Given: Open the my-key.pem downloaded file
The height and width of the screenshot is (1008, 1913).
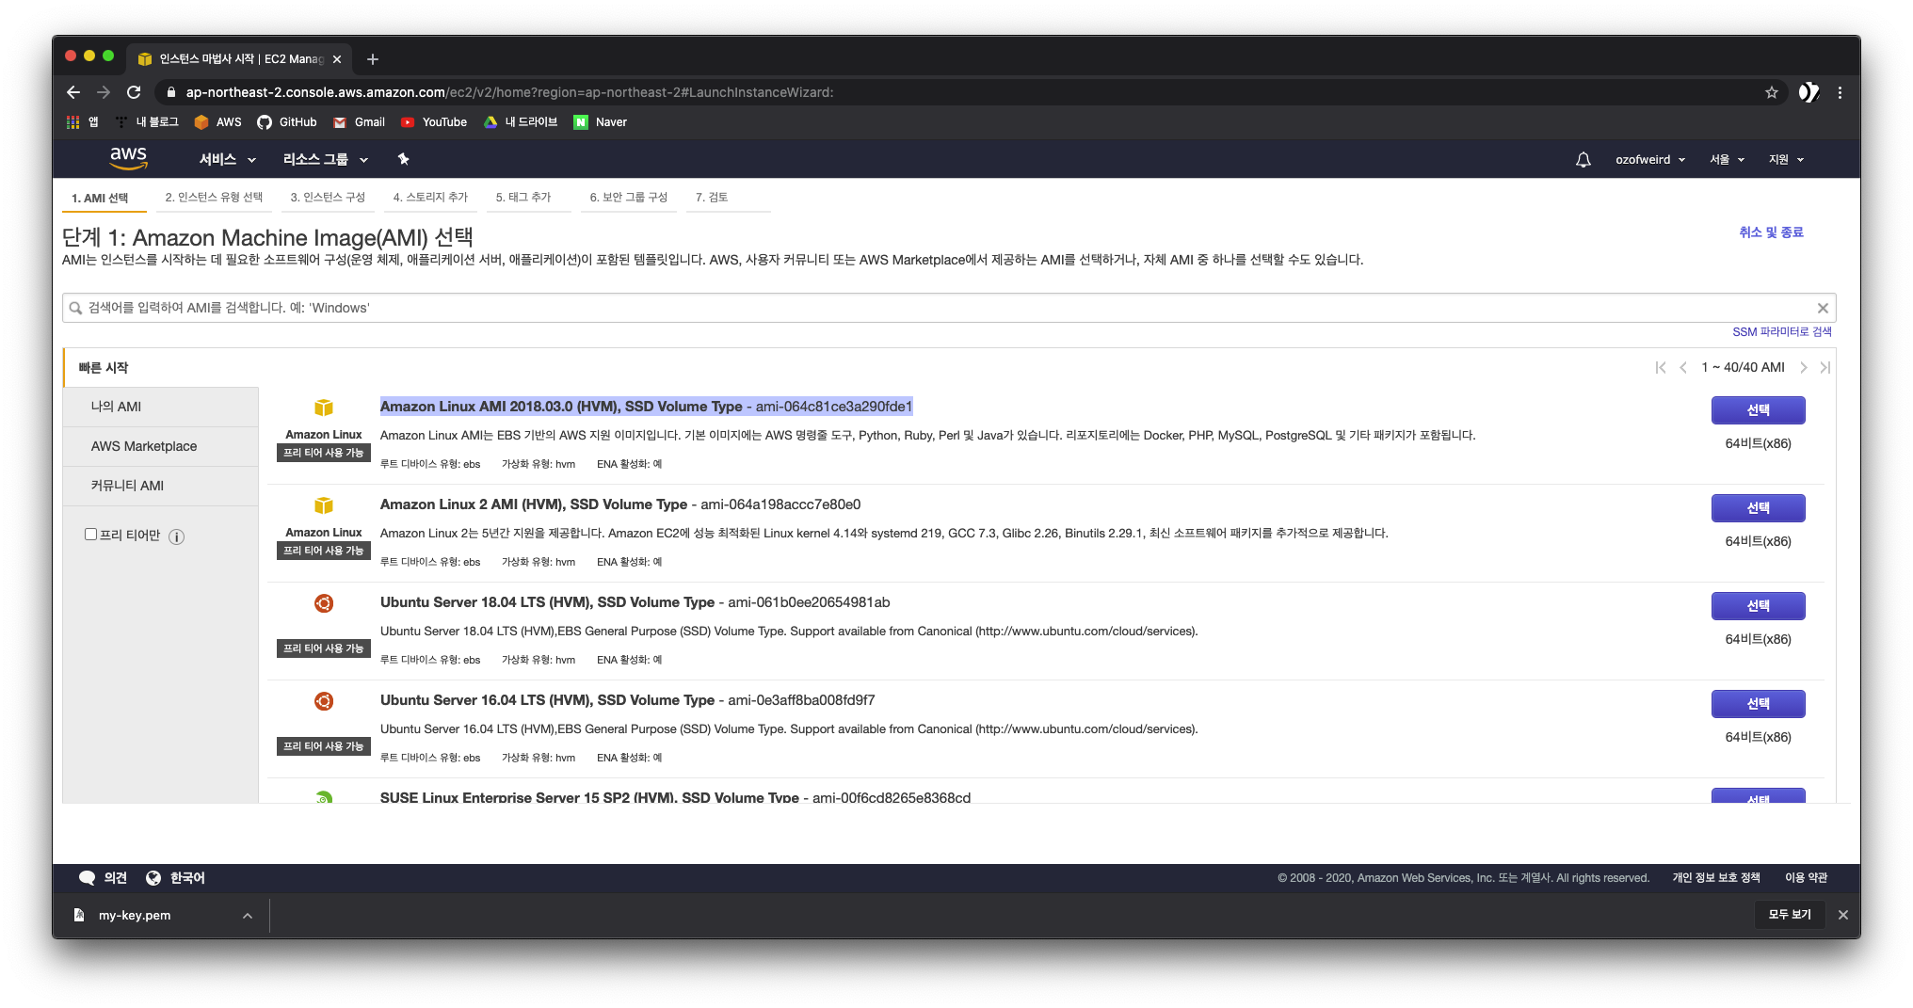Looking at the screenshot, I should click(135, 916).
